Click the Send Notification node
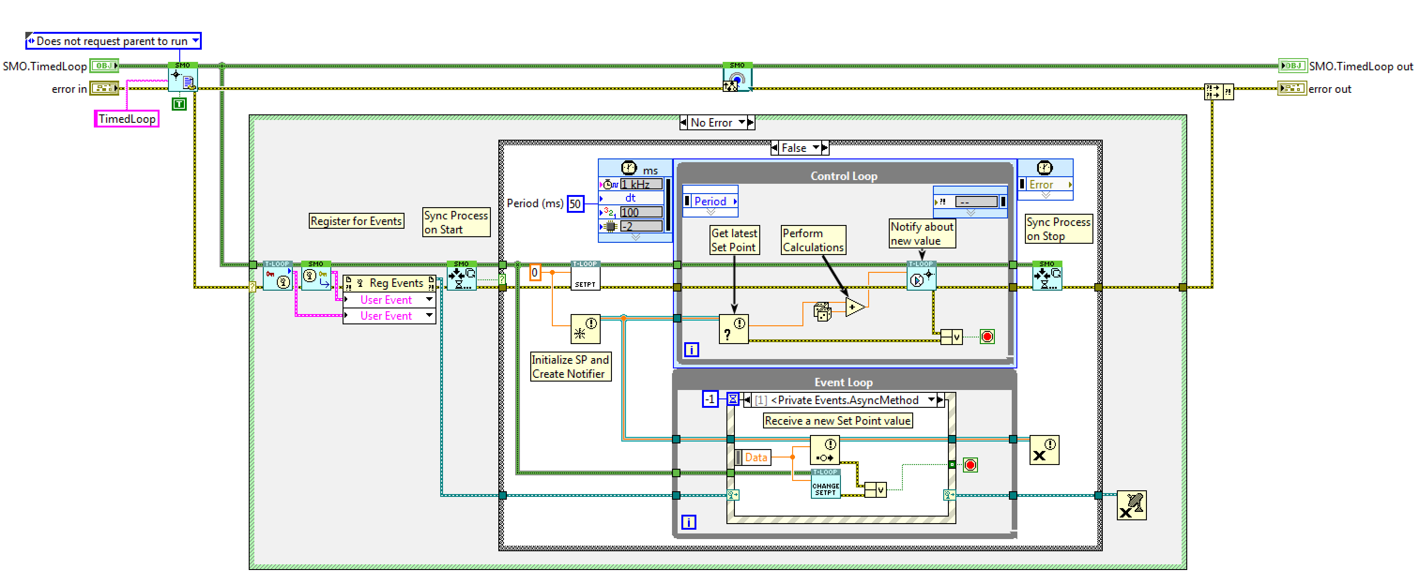Image resolution: width=1420 pixels, height=585 pixels. (825, 450)
